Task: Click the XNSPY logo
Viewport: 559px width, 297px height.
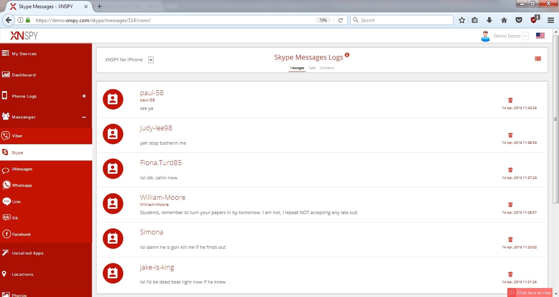Action: point(24,36)
